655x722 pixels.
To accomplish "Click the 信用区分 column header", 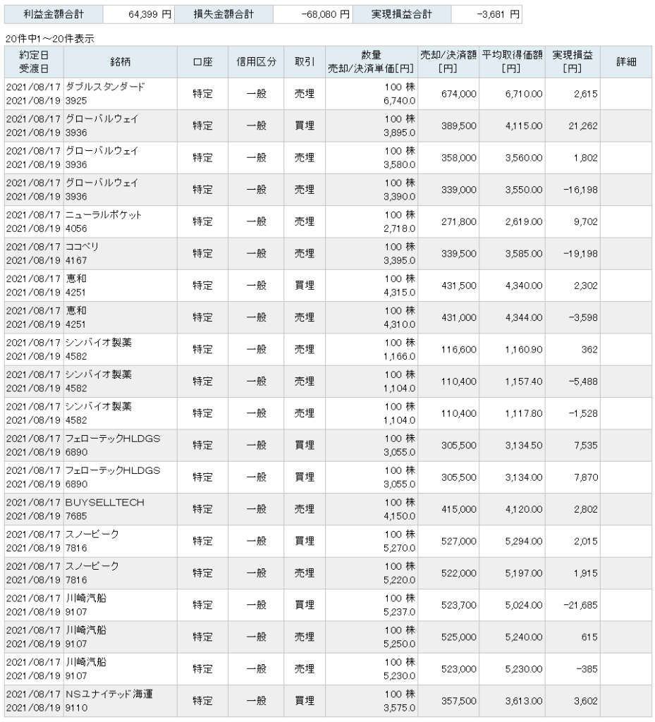I will click(256, 62).
